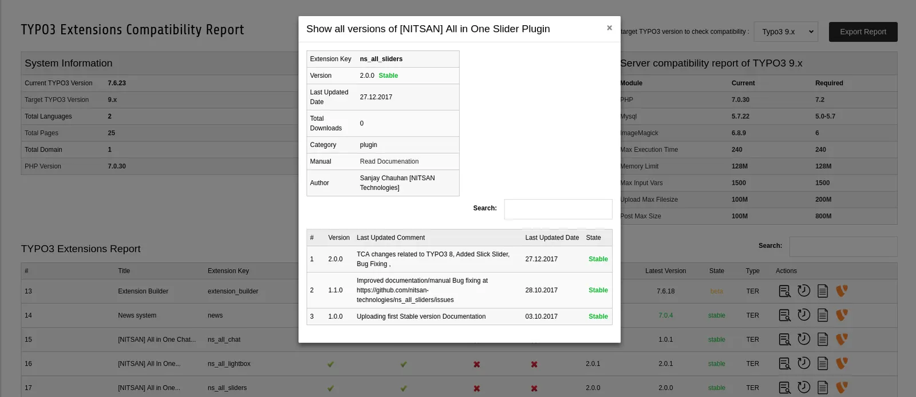The width and height of the screenshot is (916, 397).
Task: Sort dialog table by Version column
Action: 338,237
